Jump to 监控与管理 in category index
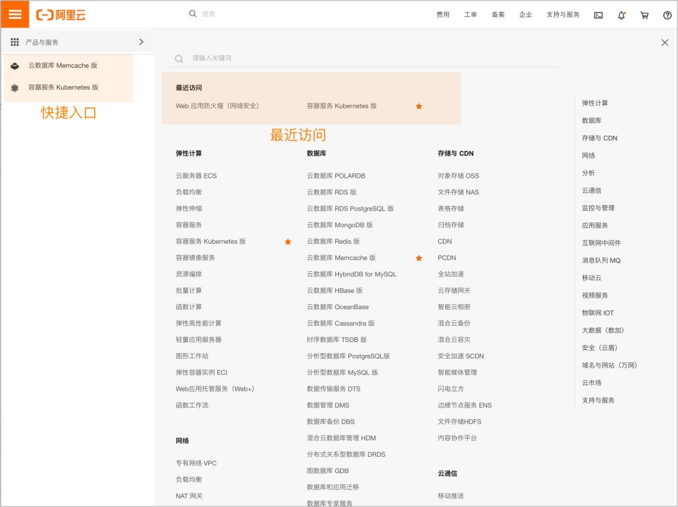 [x=598, y=208]
